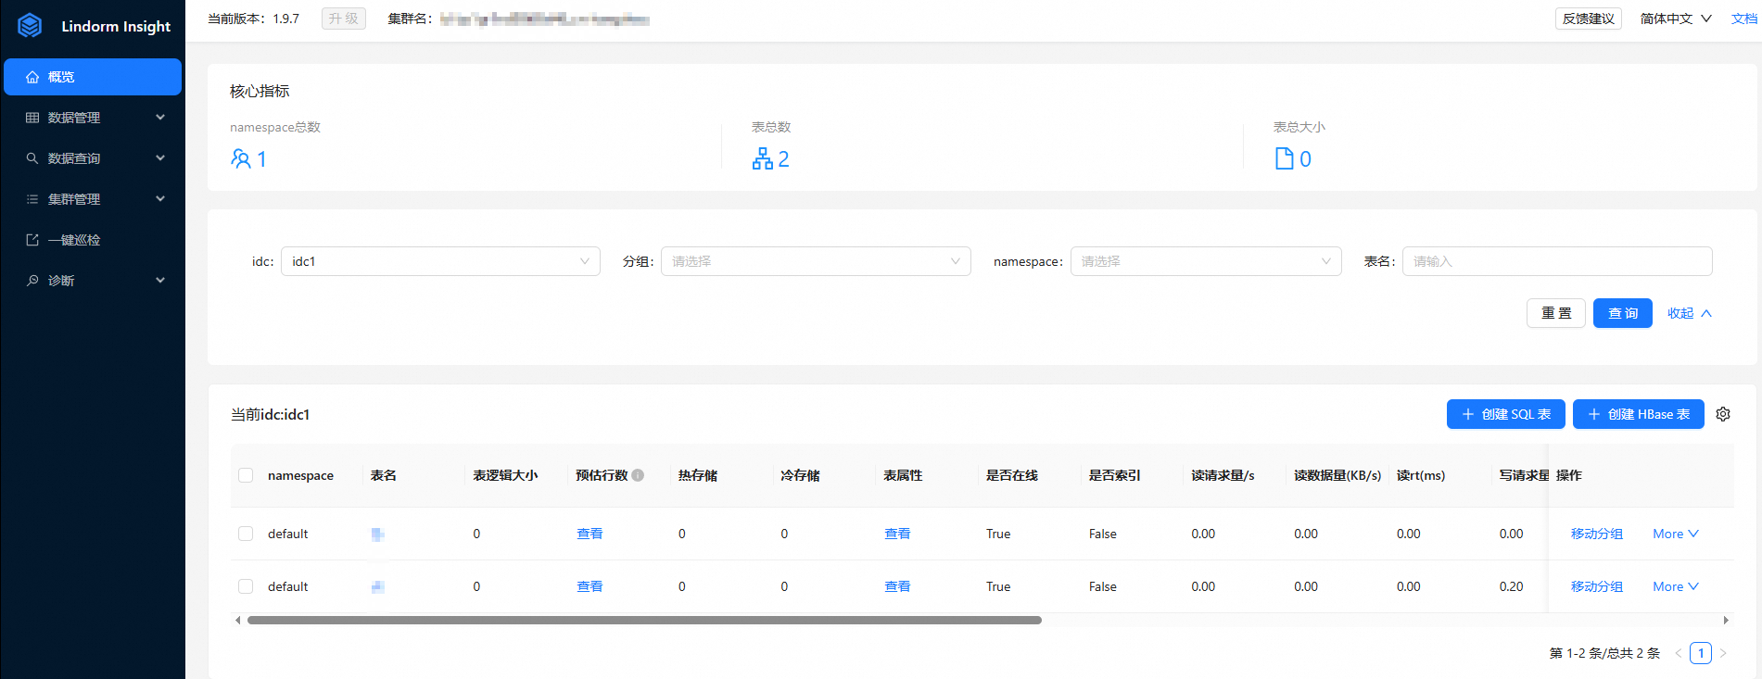The width and height of the screenshot is (1762, 679).
Task: Expand the 数据管理 sidebar menu
Action: [93, 118]
